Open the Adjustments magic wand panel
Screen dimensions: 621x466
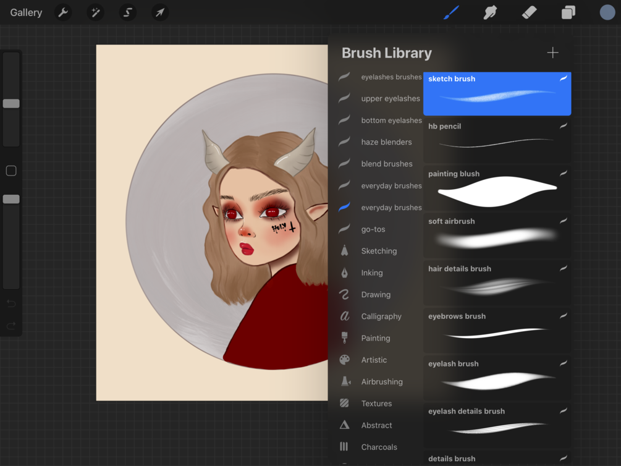(x=95, y=12)
